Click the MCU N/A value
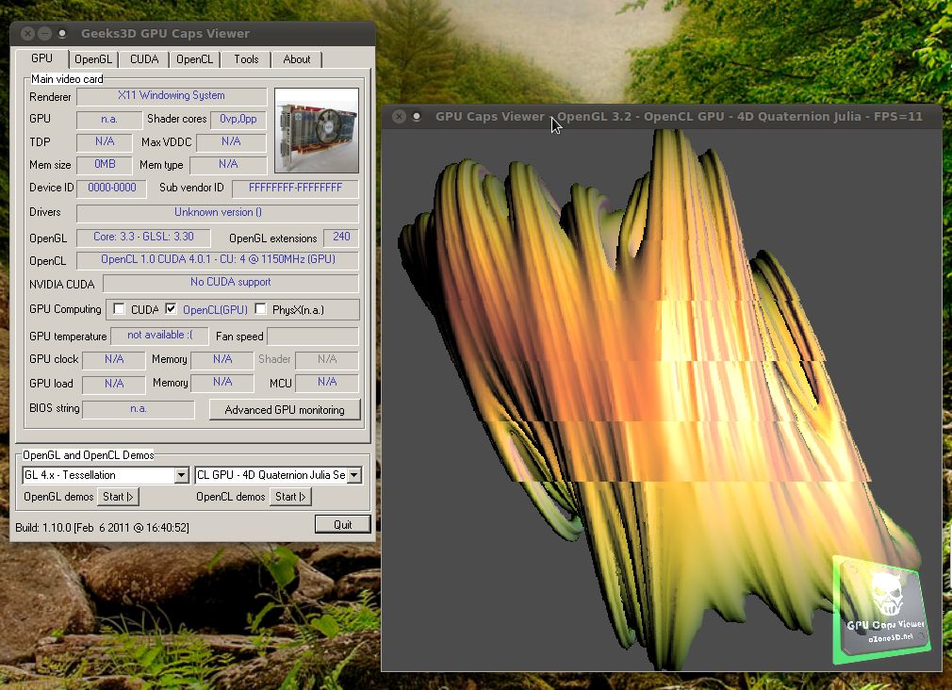This screenshot has width=952, height=690. tap(327, 382)
